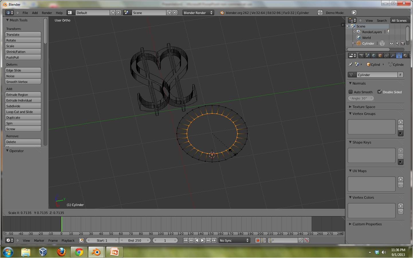Image resolution: width=413 pixels, height=258 pixels.
Task: Click the Extrude Region button
Action: 23,94
